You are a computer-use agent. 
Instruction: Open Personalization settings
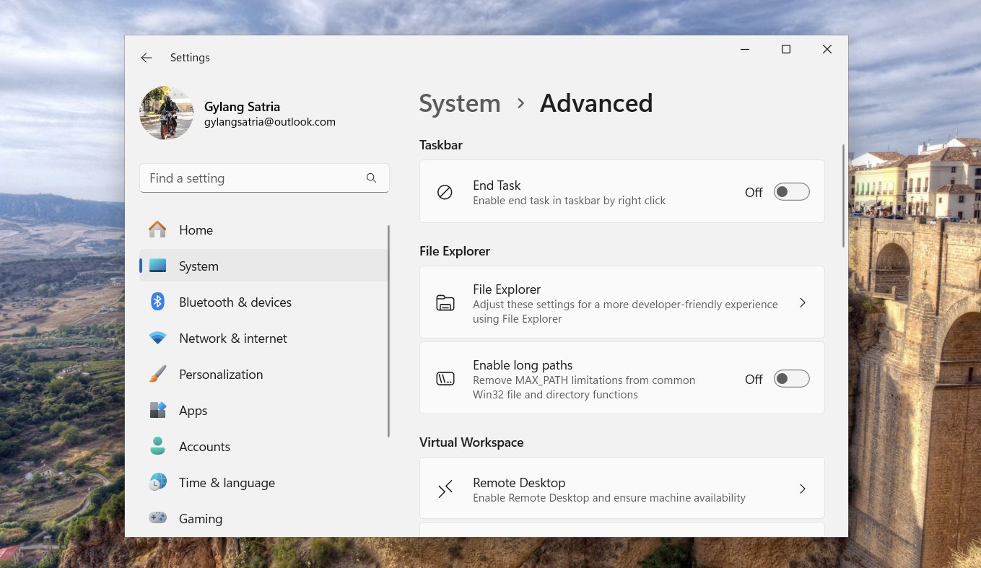click(x=263, y=375)
